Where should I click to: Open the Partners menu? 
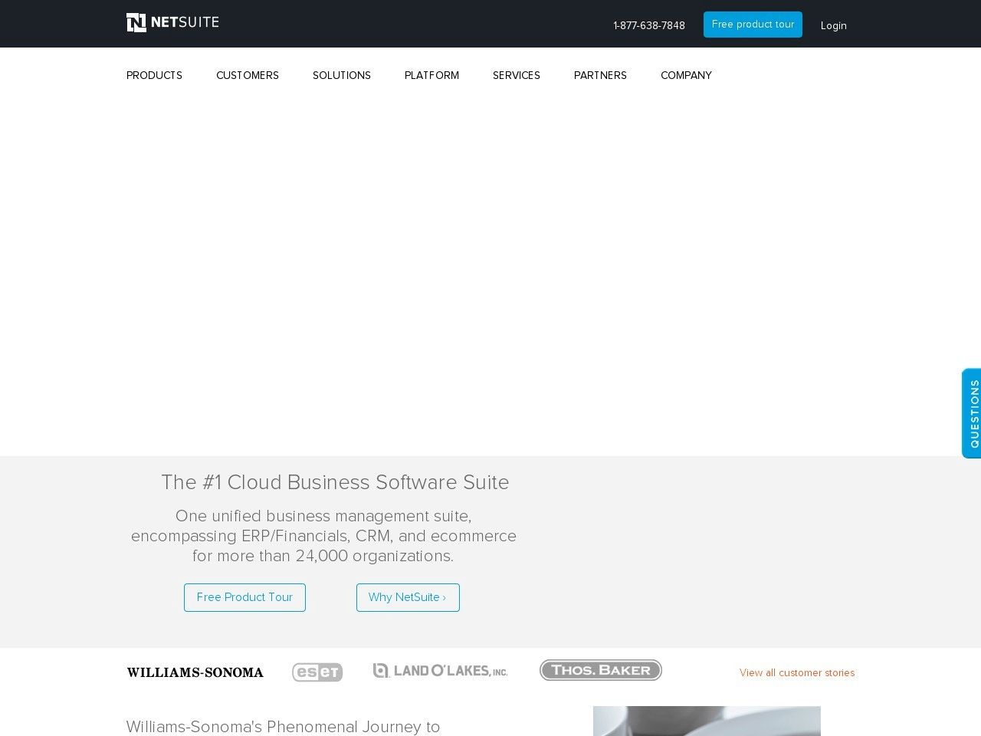point(600,75)
